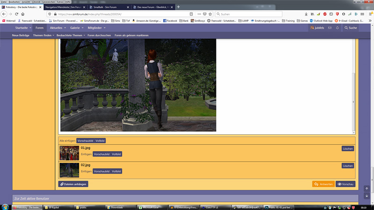Open the Foren navigation item
This screenshot has width=374, height=210.
pos(40,28)
